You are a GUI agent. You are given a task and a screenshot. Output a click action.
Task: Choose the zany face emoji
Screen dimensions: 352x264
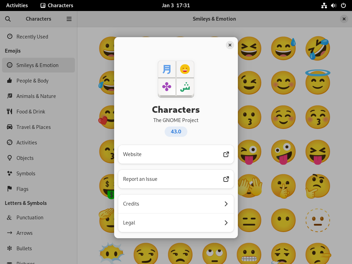[284, 152]
